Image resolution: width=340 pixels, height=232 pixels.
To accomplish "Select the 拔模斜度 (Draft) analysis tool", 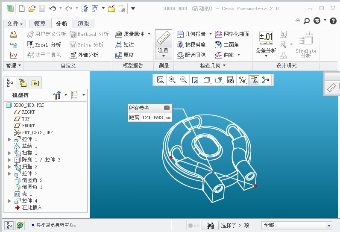I will tap(191, 44).
